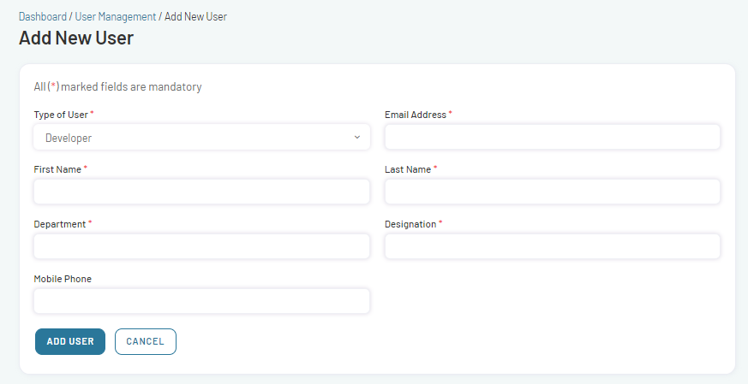Viewport: 748px width, 384px height.
Task: Focus the Designation text field
Action: coord(553,246)
